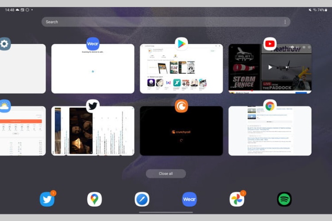Viewport: 332px width, 221px height.
Task: Skip to the next video in the YouTube card
Action: [287, 67]
